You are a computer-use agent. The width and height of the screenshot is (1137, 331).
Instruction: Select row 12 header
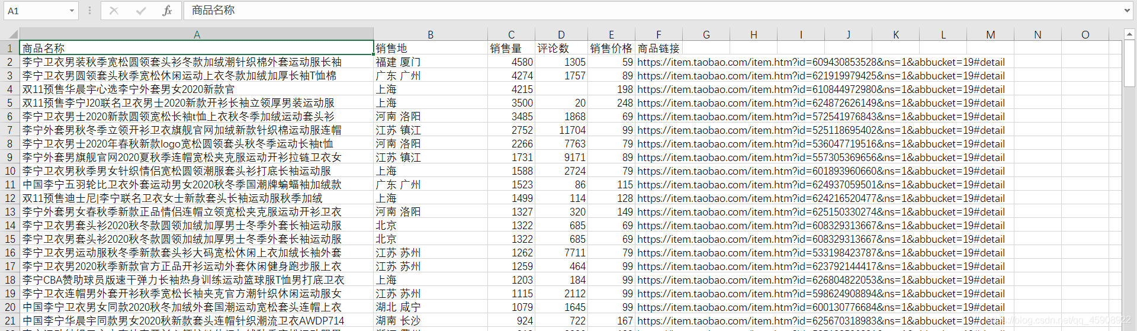tap(10, 198)
